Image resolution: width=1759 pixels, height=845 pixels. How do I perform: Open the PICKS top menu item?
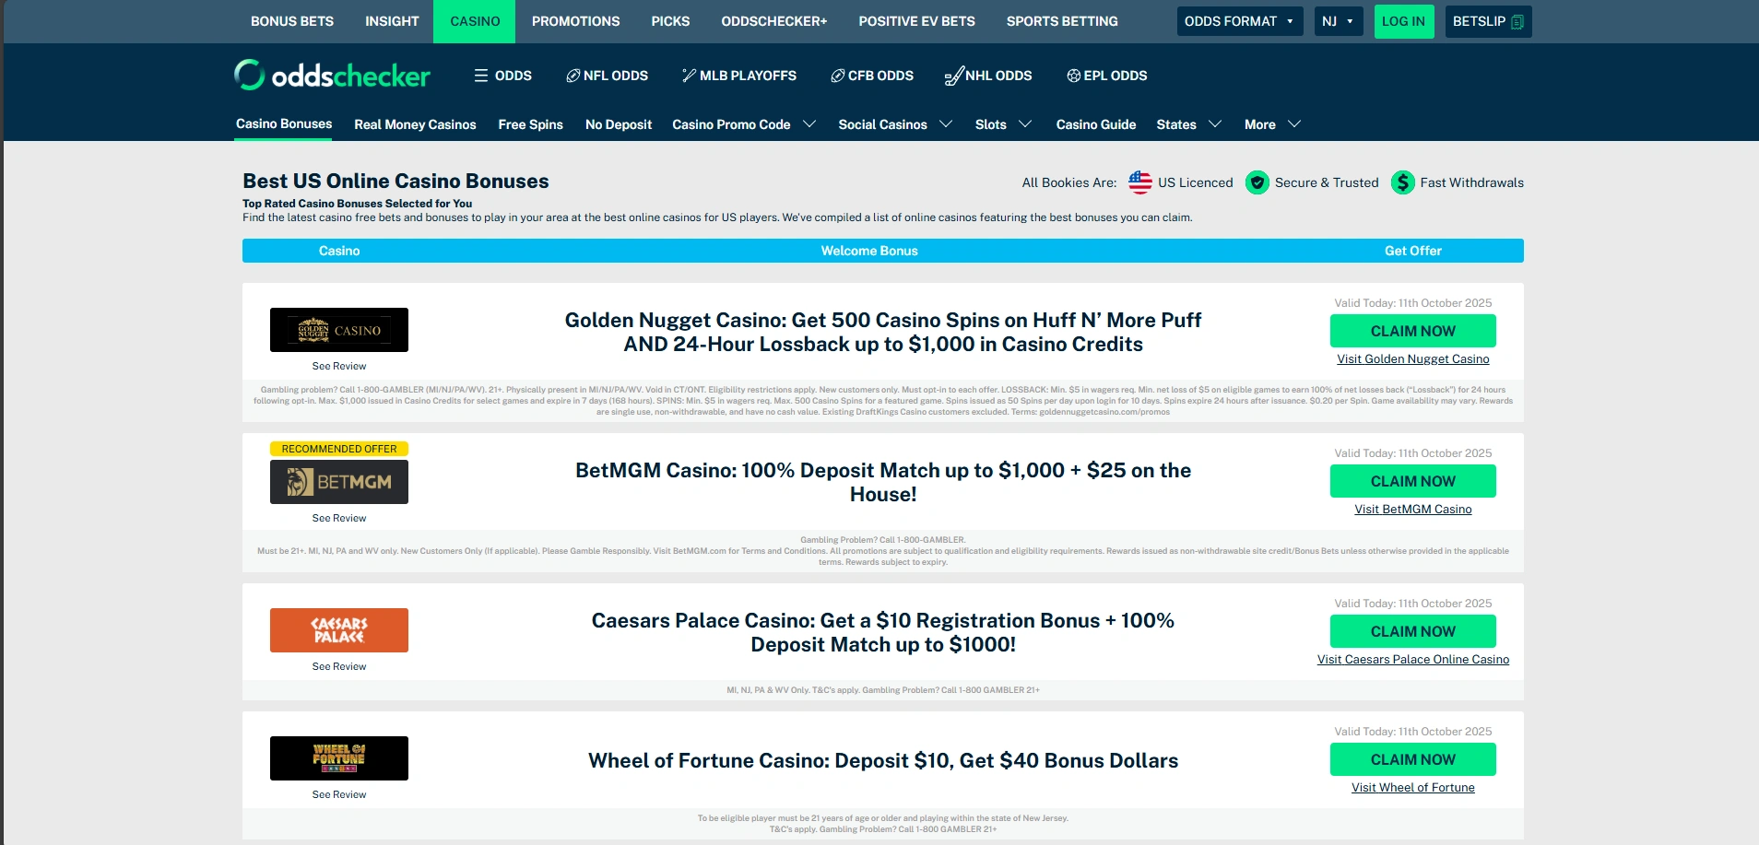click(670, 21)
